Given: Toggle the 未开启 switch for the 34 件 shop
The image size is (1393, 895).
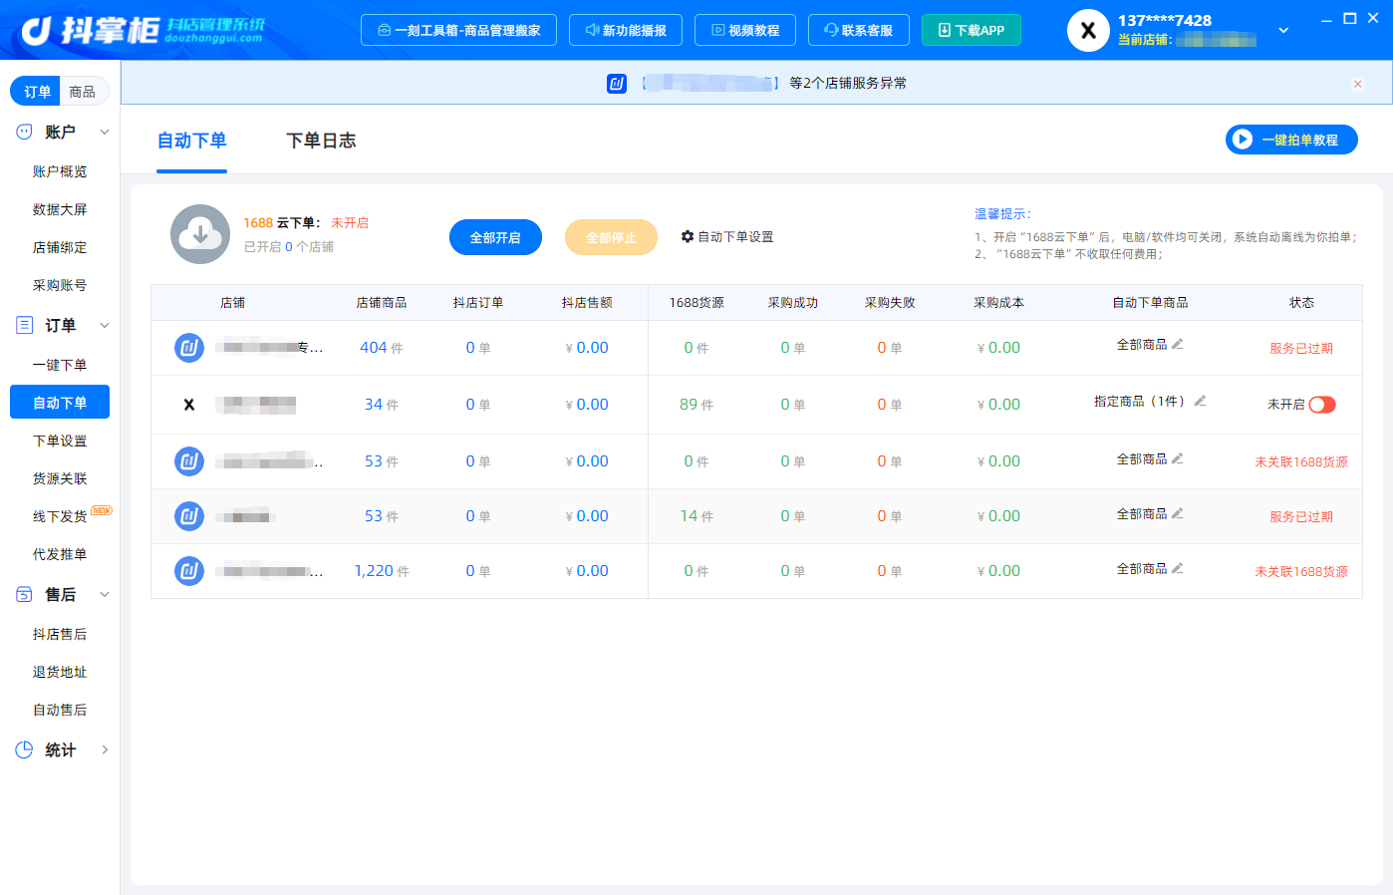Looking at the screenshot, I should tap(1322, 405).
